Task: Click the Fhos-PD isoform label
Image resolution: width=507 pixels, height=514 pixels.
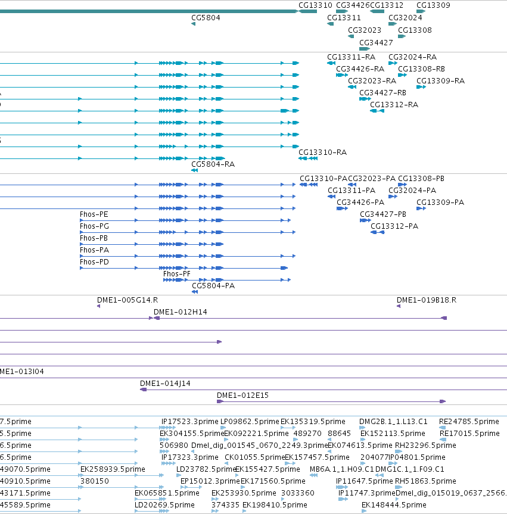Action: click(x=94, y=262)
